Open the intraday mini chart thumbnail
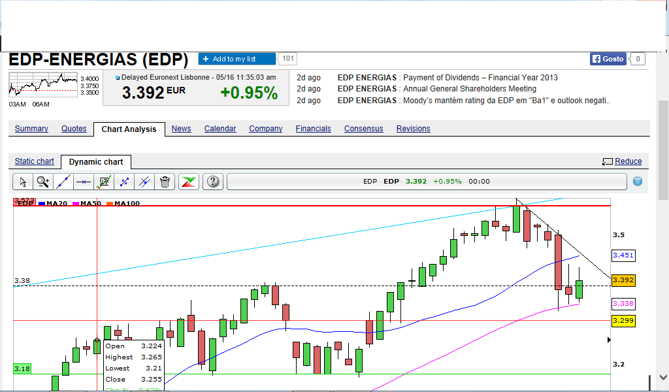The width and height of the screenshot is (669, 392). [43, 84]
